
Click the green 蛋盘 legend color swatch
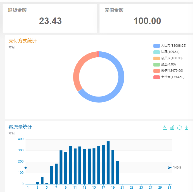pyautogui.click(x=157, y=64)
